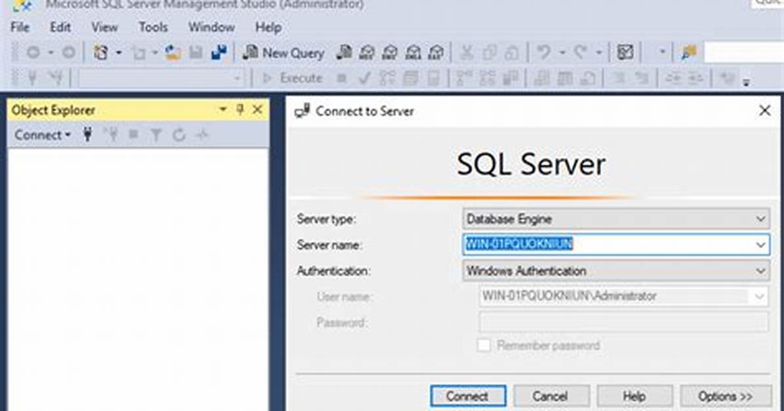Screen dimensions: 784x411
Task: Click the XMLA query icon
Action: [413, 52]
